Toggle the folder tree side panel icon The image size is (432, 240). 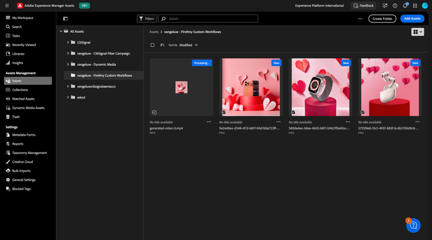click(65, 18)
